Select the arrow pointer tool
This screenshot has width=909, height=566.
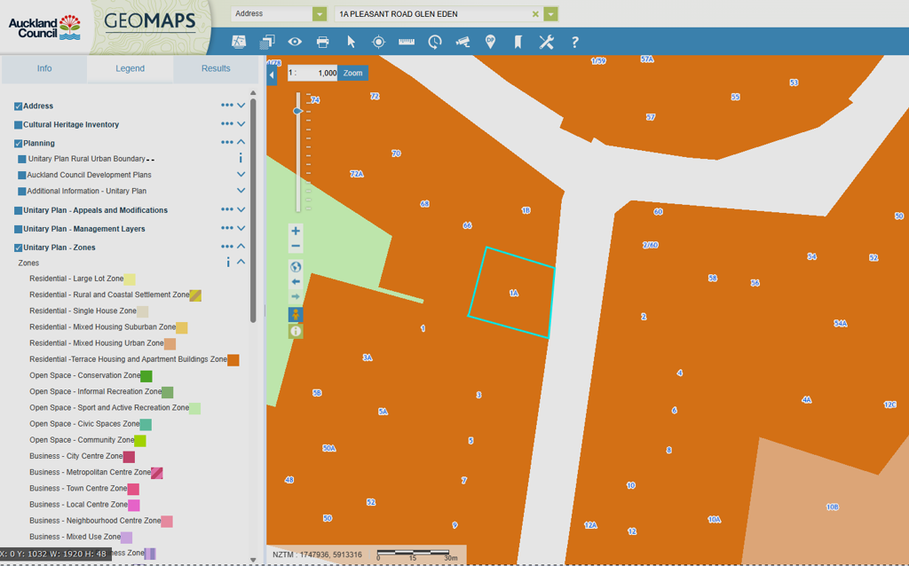tap(351, 42)
